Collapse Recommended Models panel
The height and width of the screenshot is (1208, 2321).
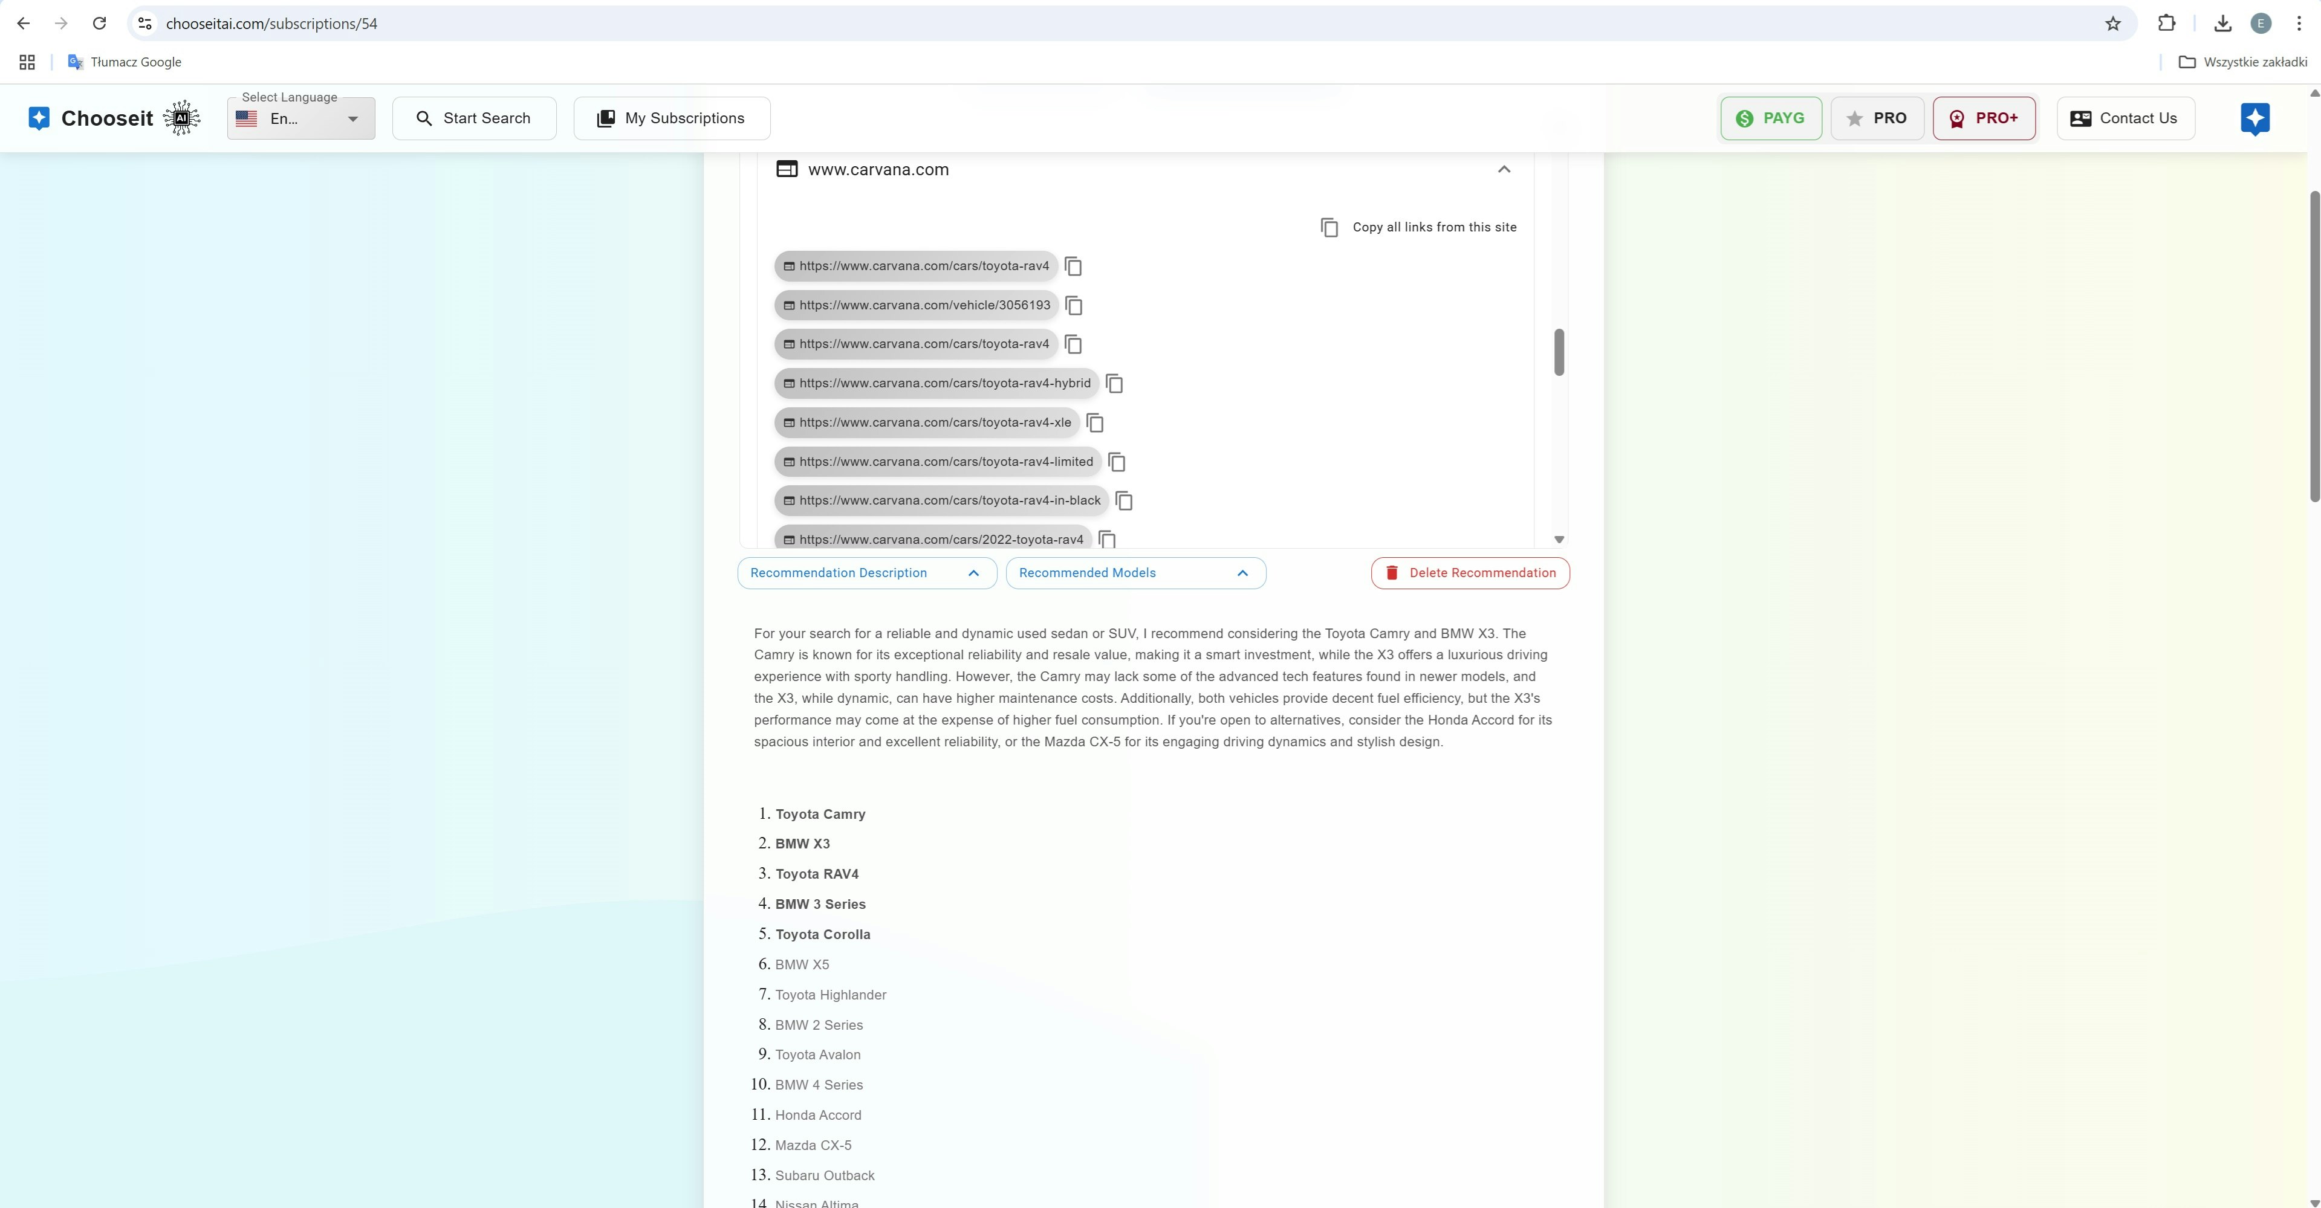[x=1134, y=573]
